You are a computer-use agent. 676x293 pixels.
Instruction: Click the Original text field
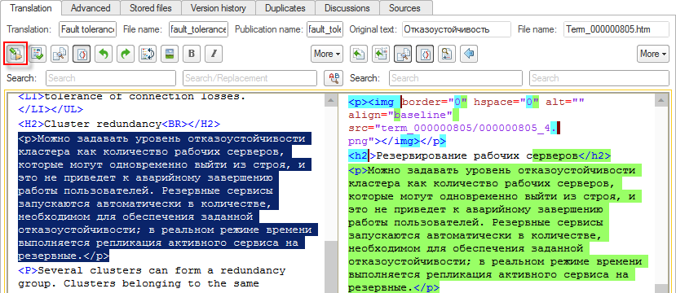click(x=456, y=29)
